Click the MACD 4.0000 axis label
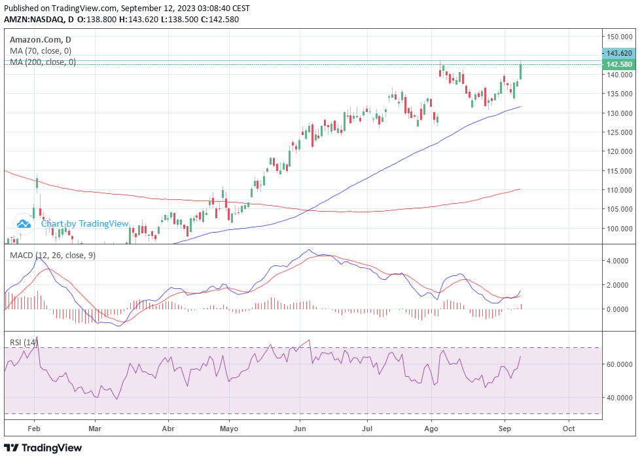The height and width of the screenshot is (460, 640). [618, 261]
